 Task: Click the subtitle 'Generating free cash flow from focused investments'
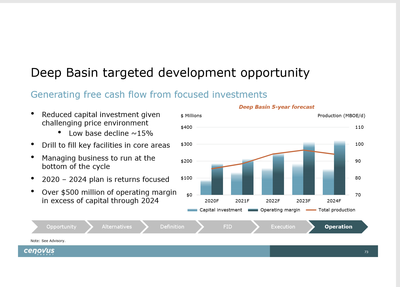(149, 95)
